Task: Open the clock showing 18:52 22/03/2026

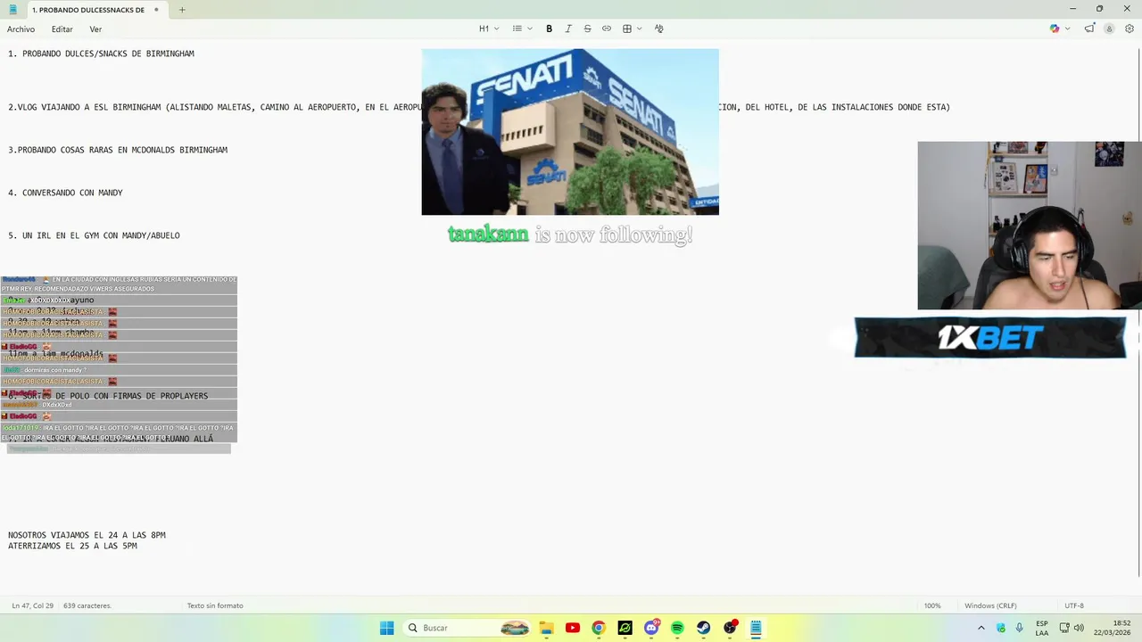Action: [x=1113, y=628]
